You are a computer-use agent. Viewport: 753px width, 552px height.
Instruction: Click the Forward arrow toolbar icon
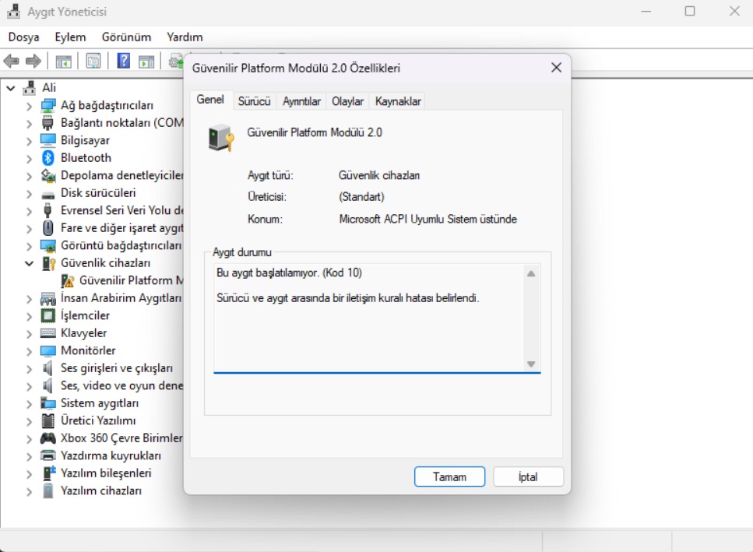tap(33, 61)
